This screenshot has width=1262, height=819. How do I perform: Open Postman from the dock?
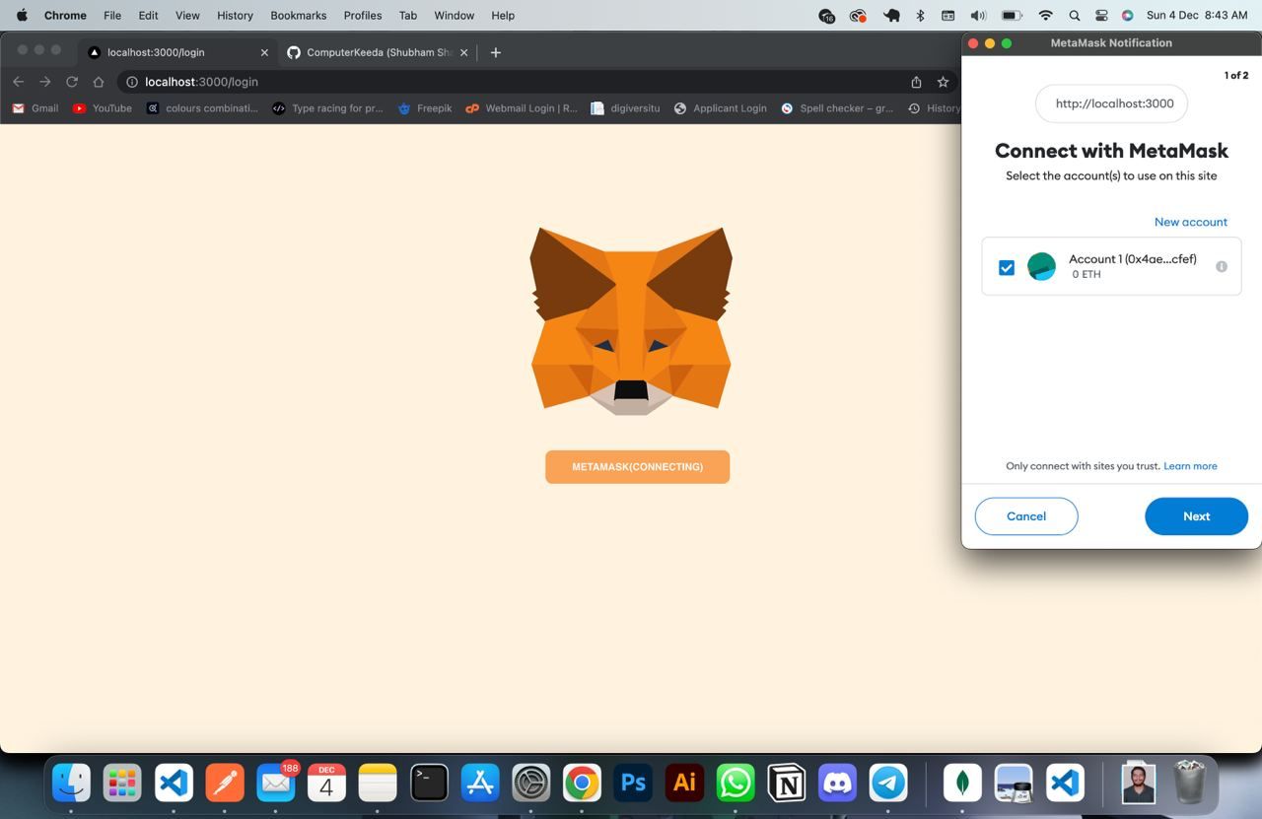pyautogui.click(x=224, y=783)
